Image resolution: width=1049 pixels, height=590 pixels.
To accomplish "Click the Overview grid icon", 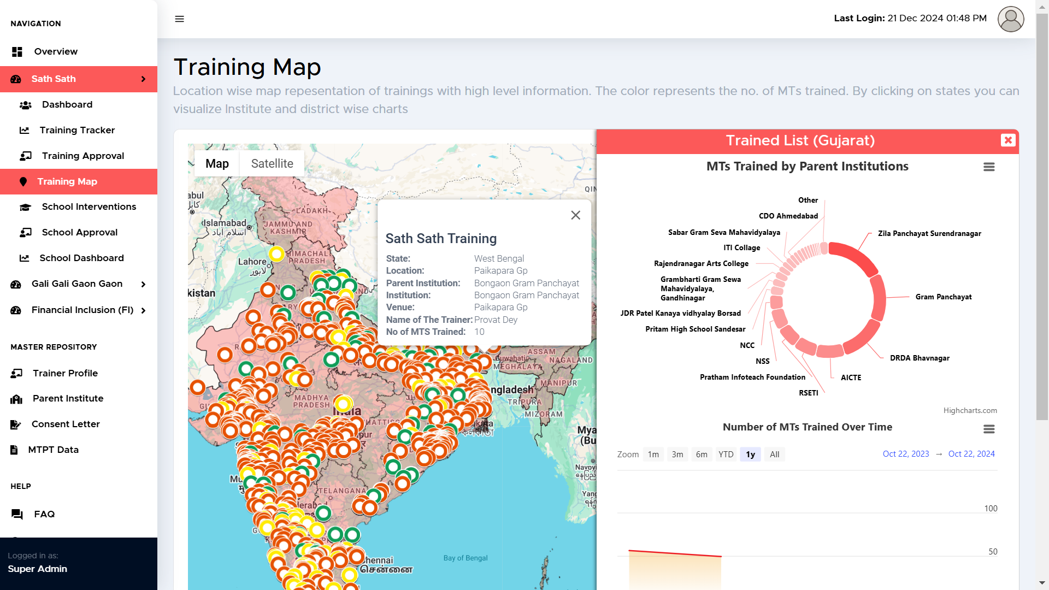I will [x=17, y=51].
